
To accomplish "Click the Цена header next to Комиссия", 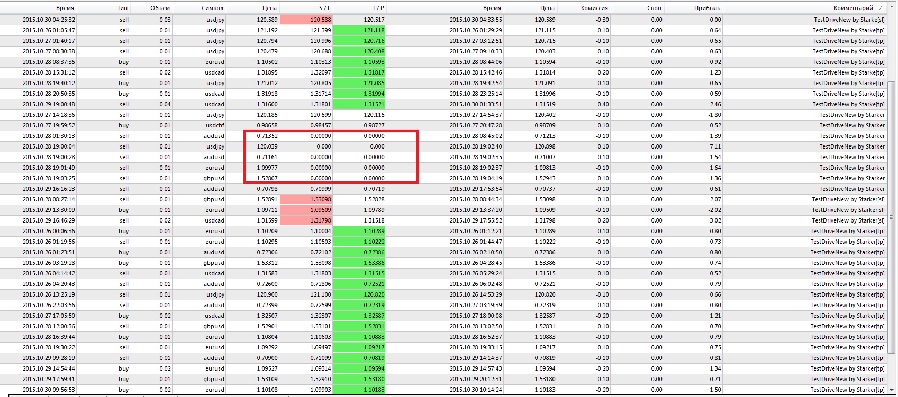I will coord(547,8).
